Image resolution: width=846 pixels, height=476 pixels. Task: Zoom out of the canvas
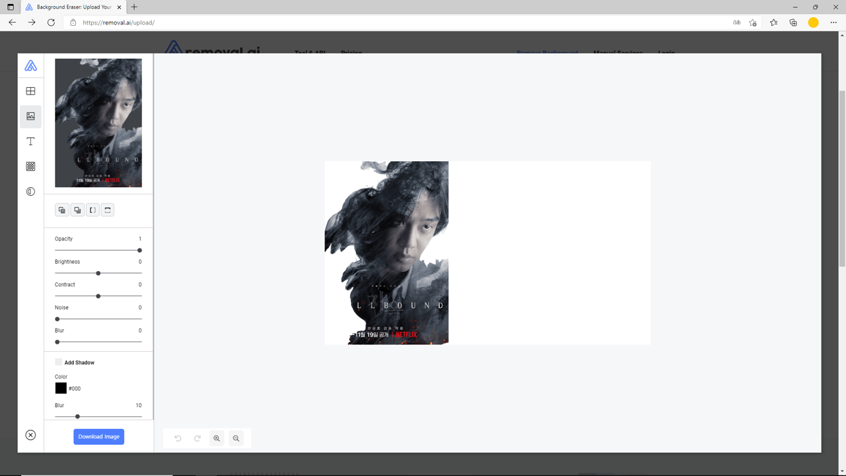click(236, 438)
